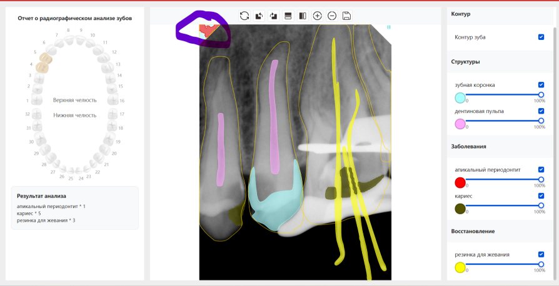Viewport: 559px width, 286px height.
Task: Select tooth 16 in the dental chart
Action: (113, 100)
